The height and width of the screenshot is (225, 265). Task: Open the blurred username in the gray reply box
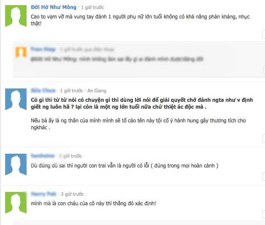[x=43, y=49]
